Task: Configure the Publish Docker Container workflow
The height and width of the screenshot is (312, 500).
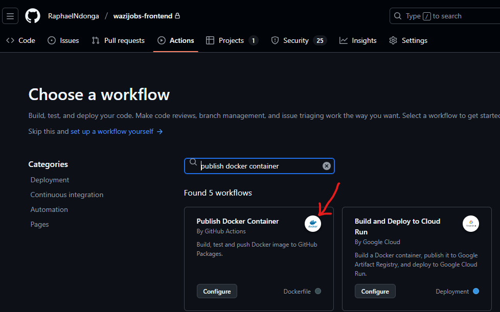Action: (217, 291)
